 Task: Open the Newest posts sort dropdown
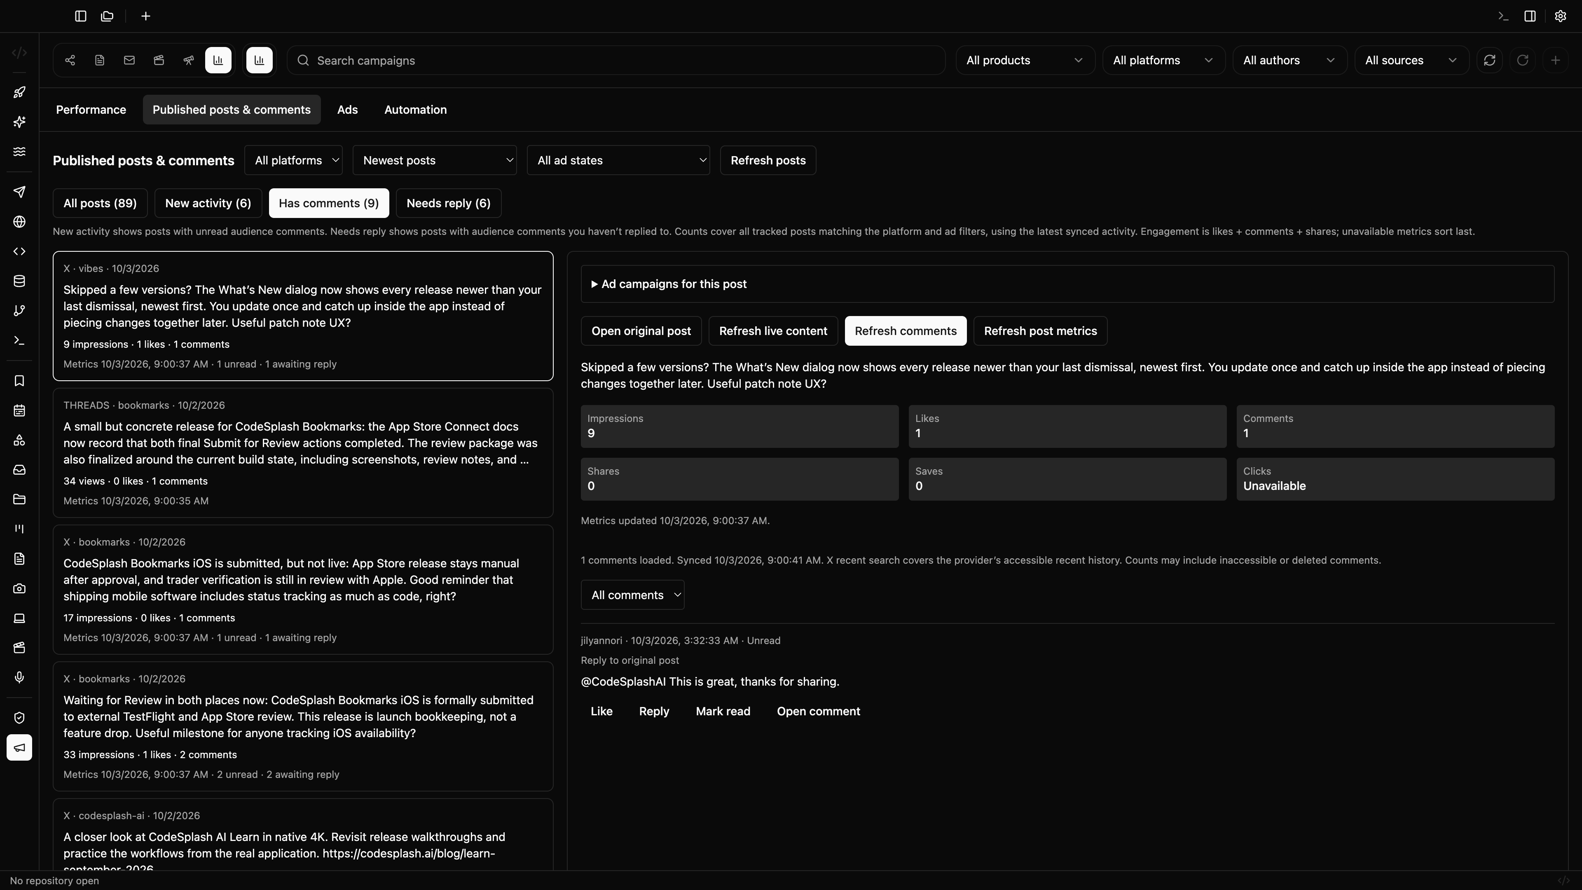point(435,160)
